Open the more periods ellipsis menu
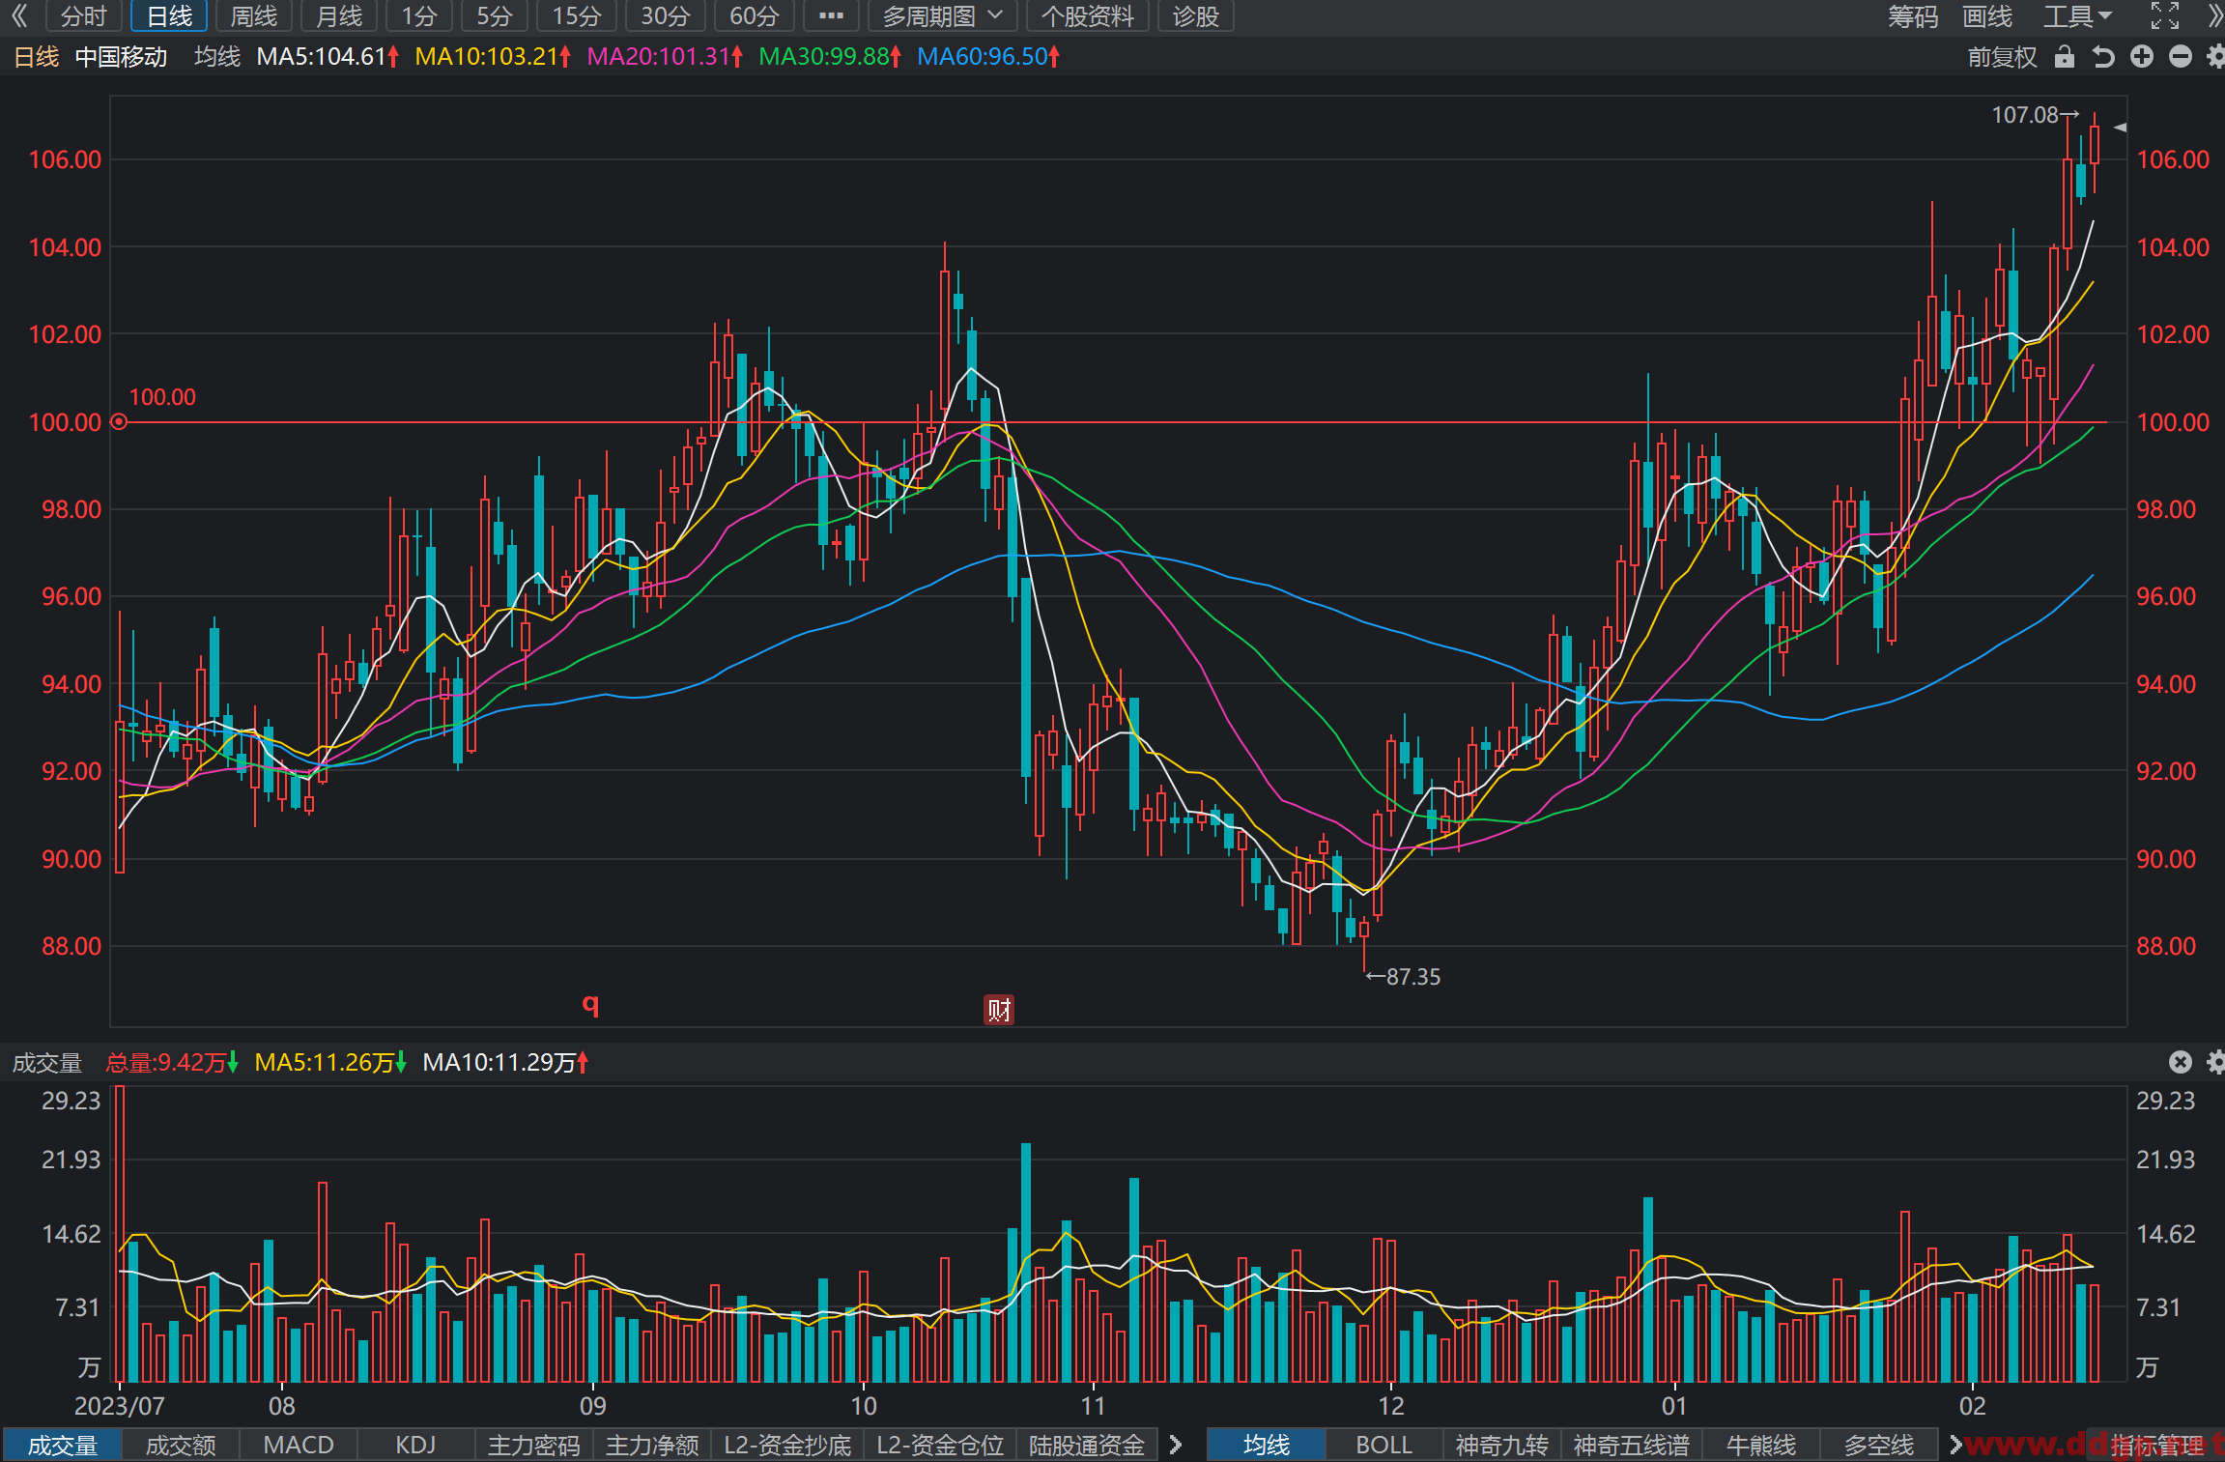 click(831, 15)
